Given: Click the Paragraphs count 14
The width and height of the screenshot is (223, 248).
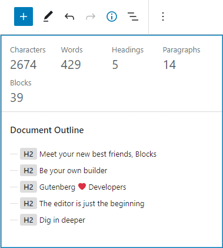Looking at the screenshot, I should pos(169,65).
